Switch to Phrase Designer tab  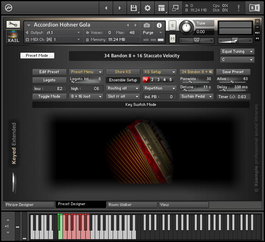(x=29, y=205)
